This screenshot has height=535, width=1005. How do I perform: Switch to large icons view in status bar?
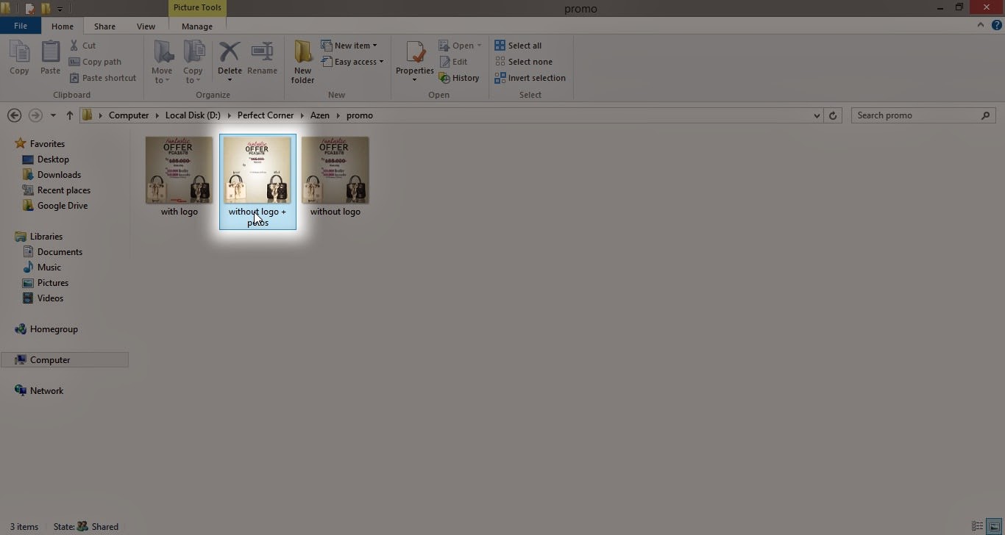tap(994, 526)
